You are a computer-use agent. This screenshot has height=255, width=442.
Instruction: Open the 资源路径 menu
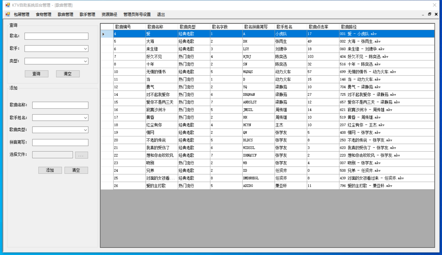click(109, 14)
